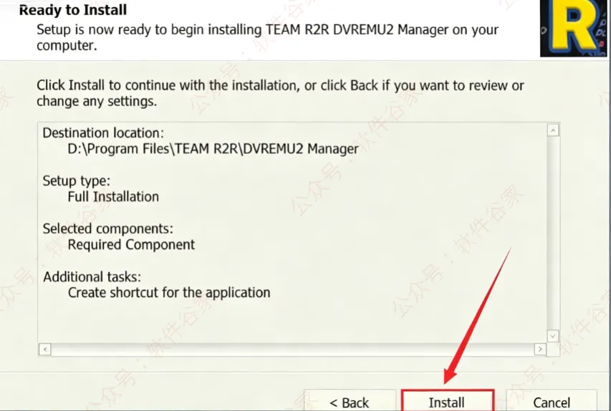Click the 'Required Component' line
Image resolution: width=611 pixels, height=411 pixels.
point(131,245)
